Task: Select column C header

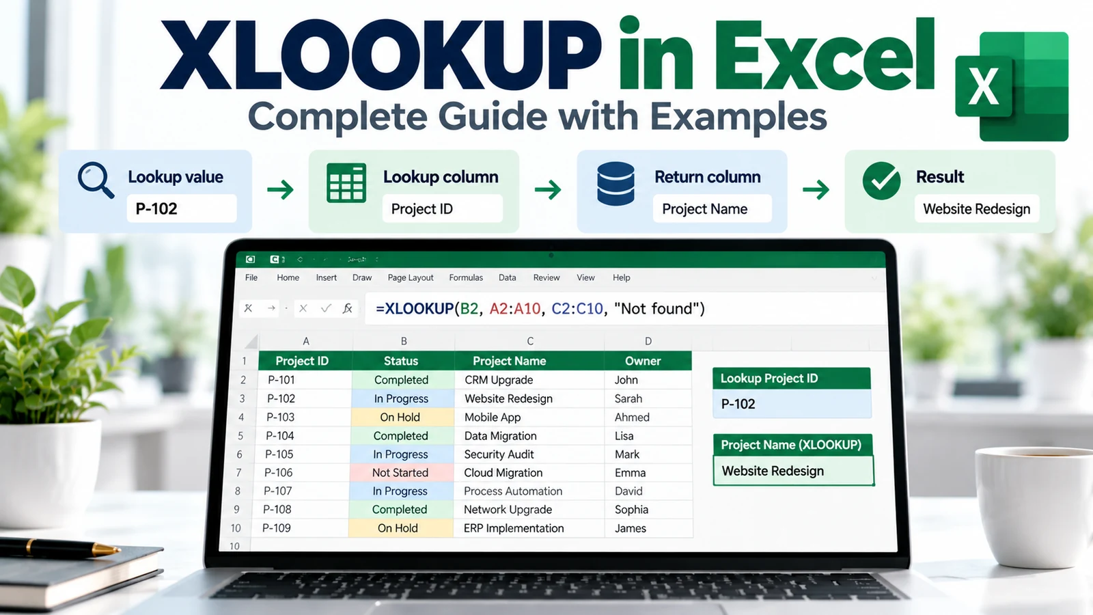Action: 529,341
